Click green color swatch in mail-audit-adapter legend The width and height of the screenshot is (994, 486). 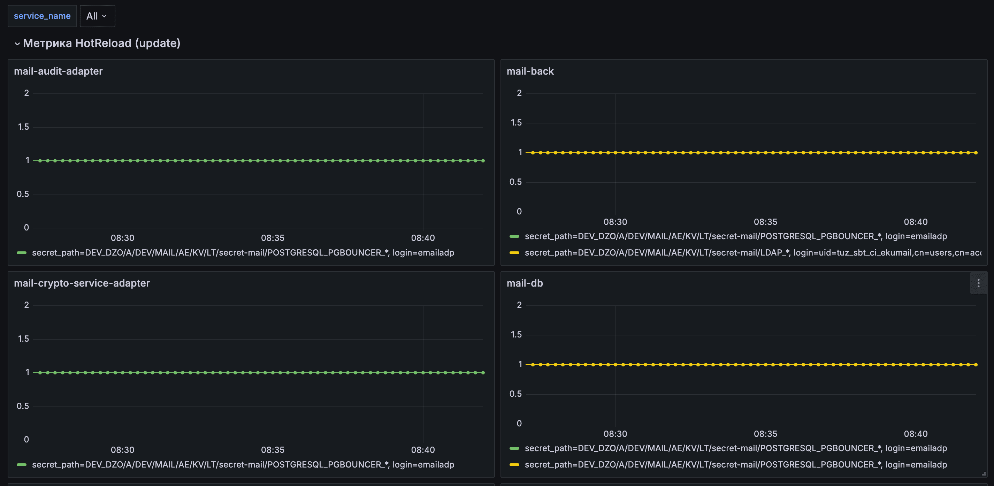(x=22, y=252)
